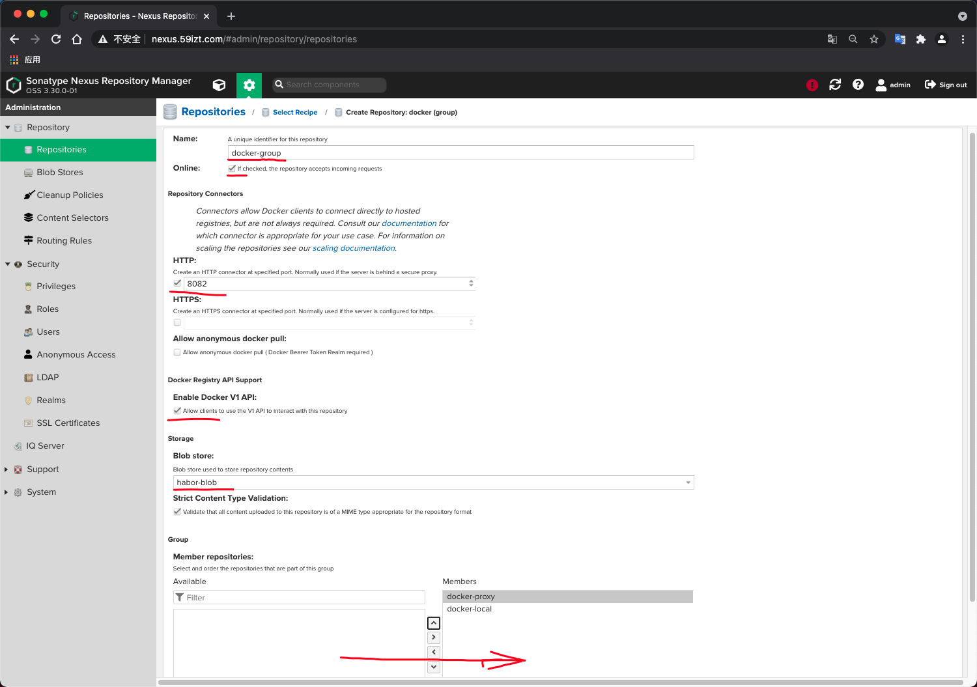Open the Administration gear icon

click(249, 85)
